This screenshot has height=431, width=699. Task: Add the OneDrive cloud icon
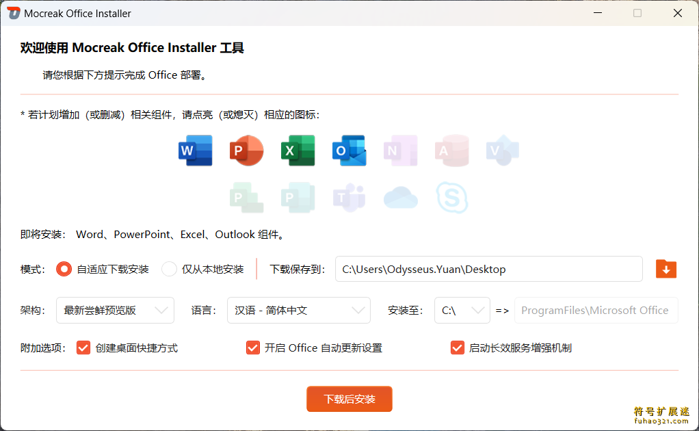[x=400, y=198]
